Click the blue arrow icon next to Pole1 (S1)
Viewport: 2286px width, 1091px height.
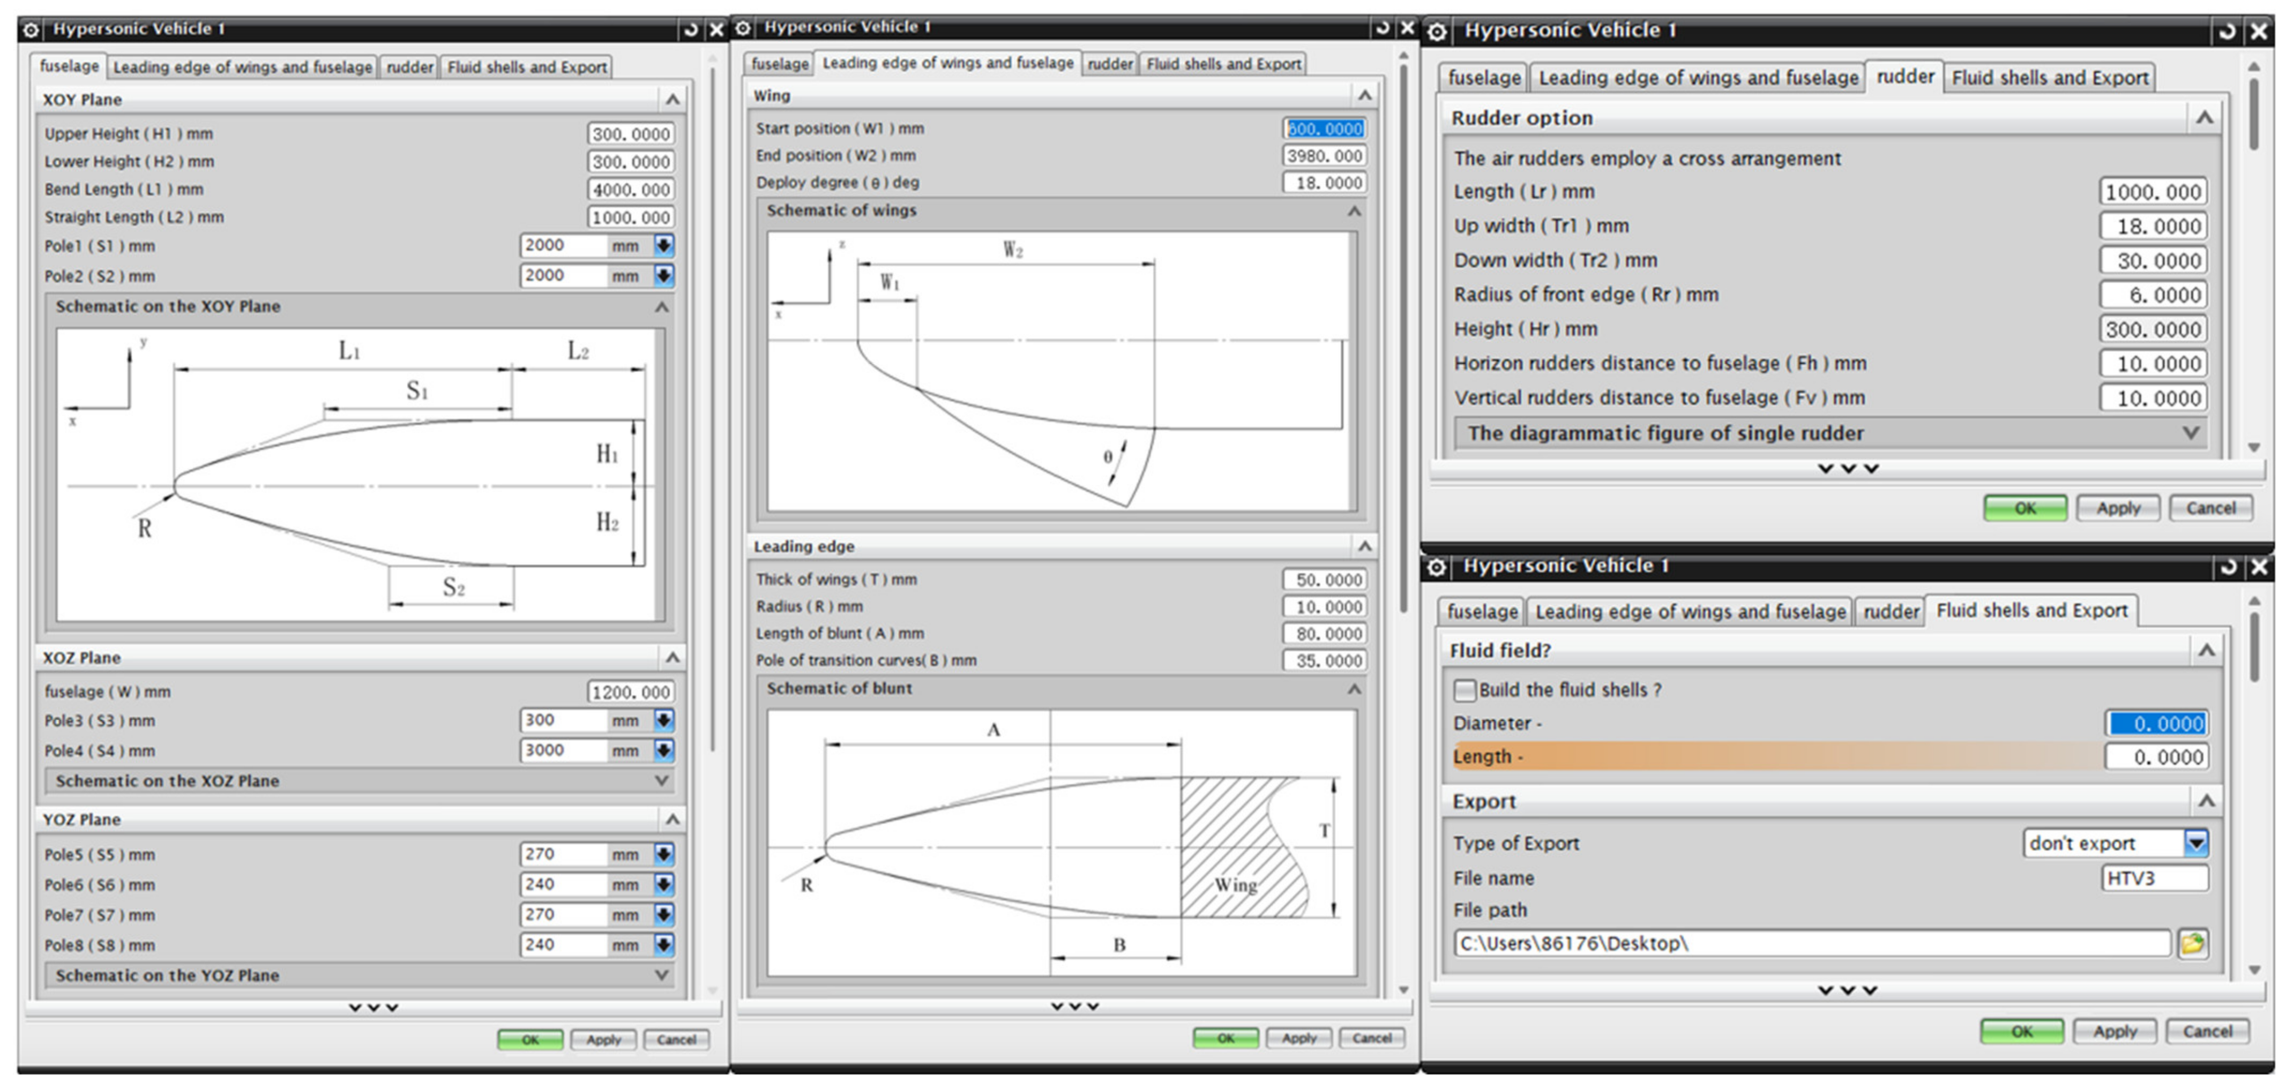tap(664, 246)
